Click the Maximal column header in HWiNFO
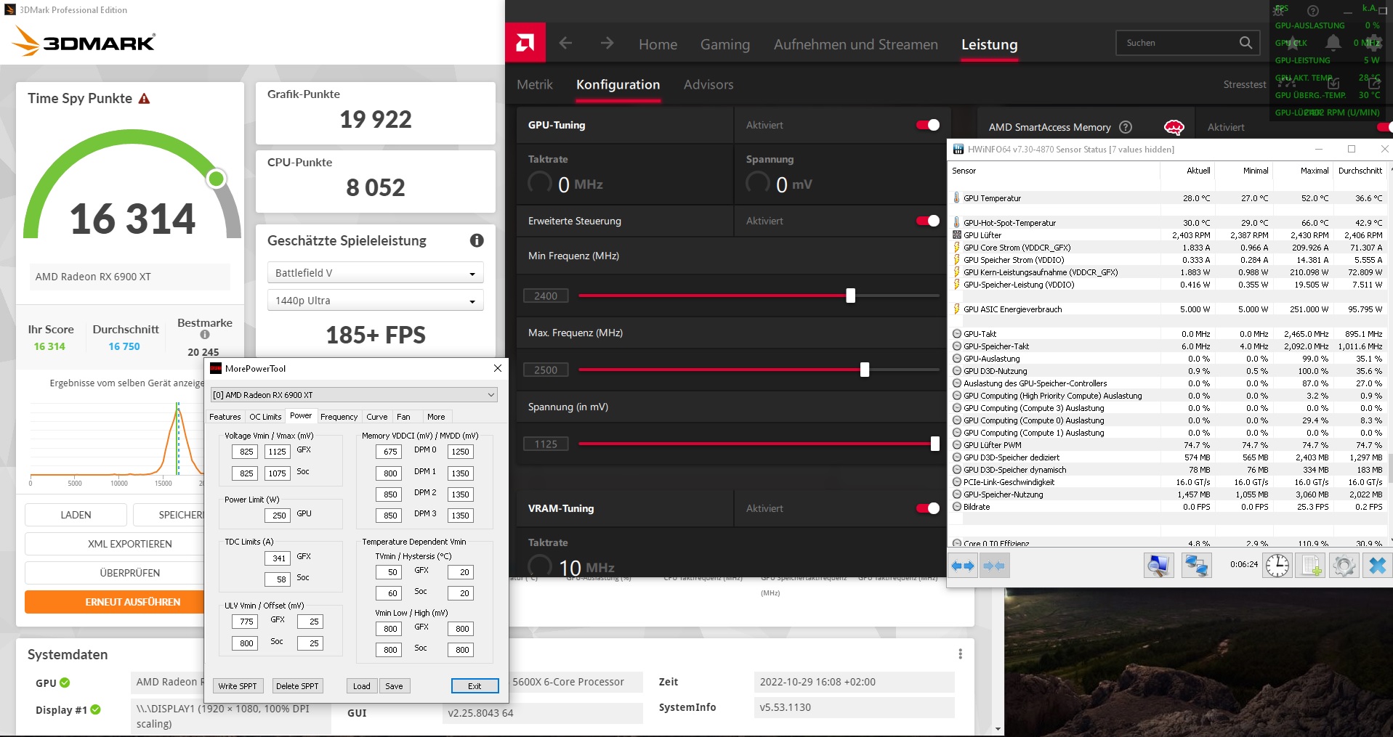 [1314, 171]
